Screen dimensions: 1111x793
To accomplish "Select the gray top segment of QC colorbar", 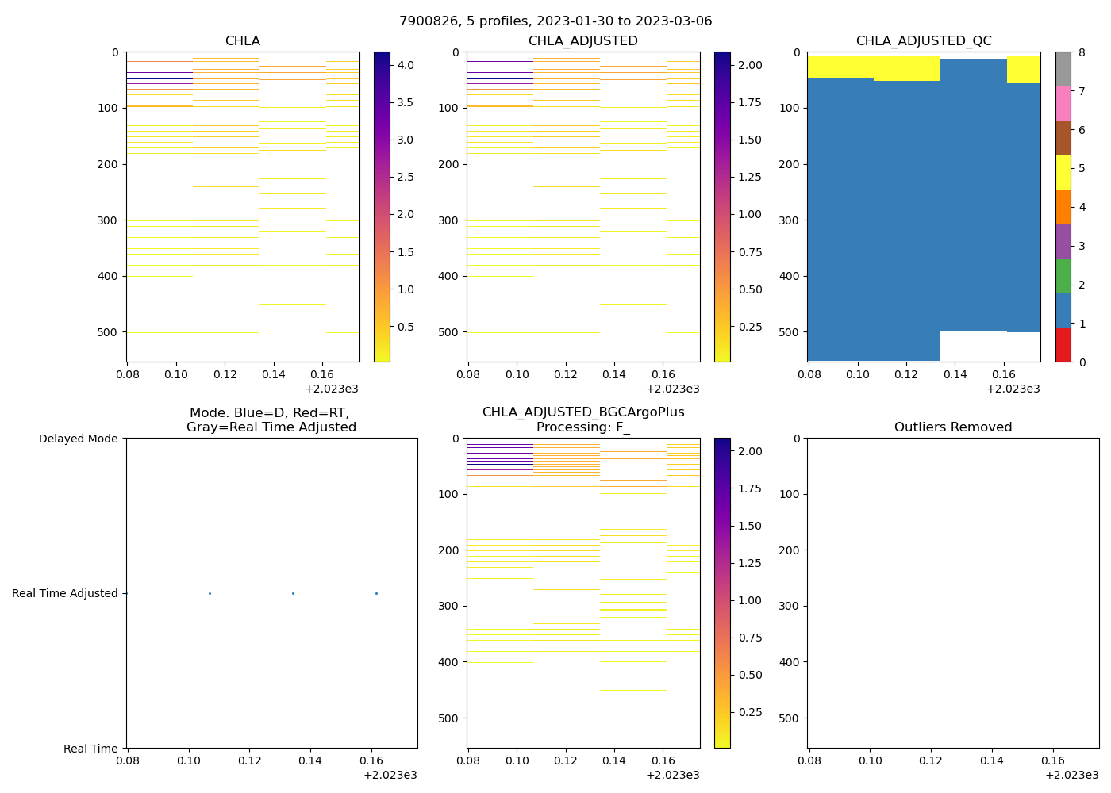I will coord(1063,69).
